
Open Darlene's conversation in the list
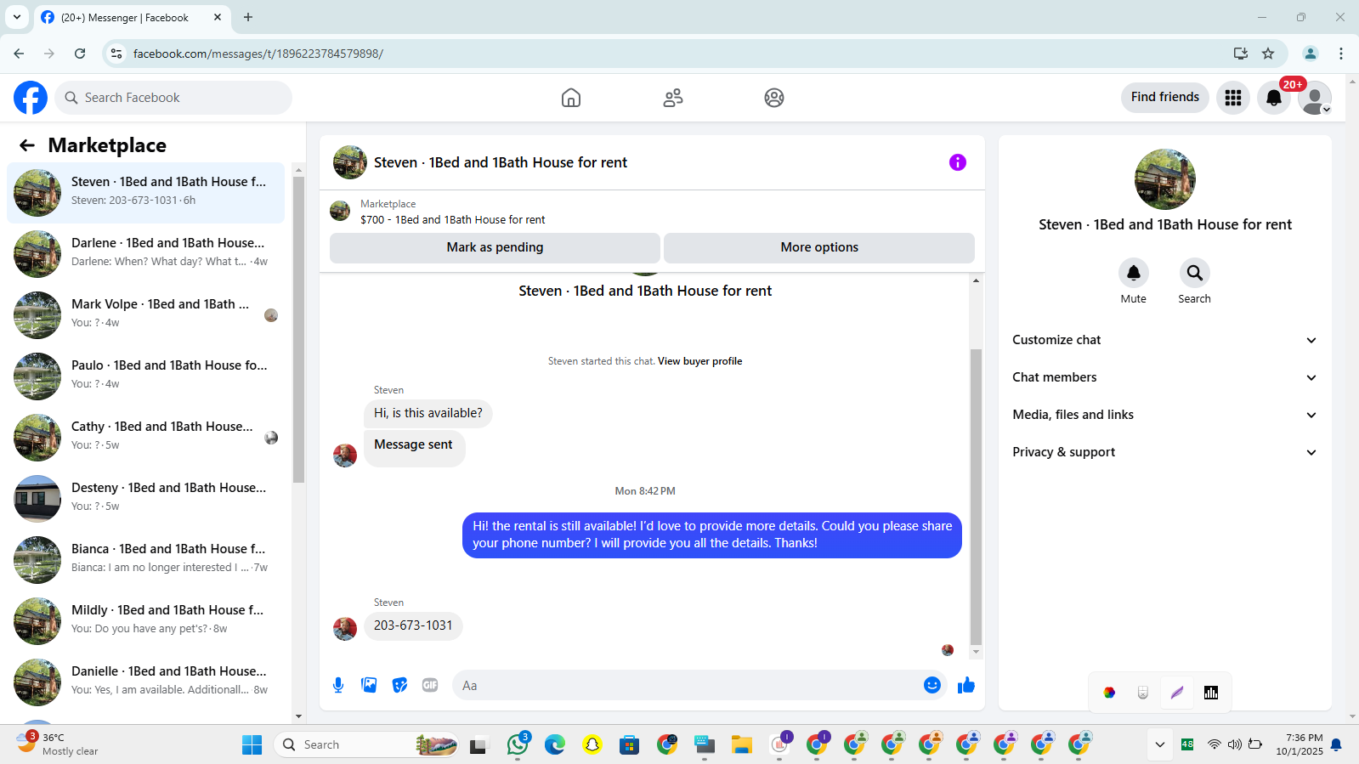[x=146, y=254]
